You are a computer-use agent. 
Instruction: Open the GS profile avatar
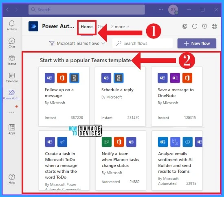pos(173,10)
